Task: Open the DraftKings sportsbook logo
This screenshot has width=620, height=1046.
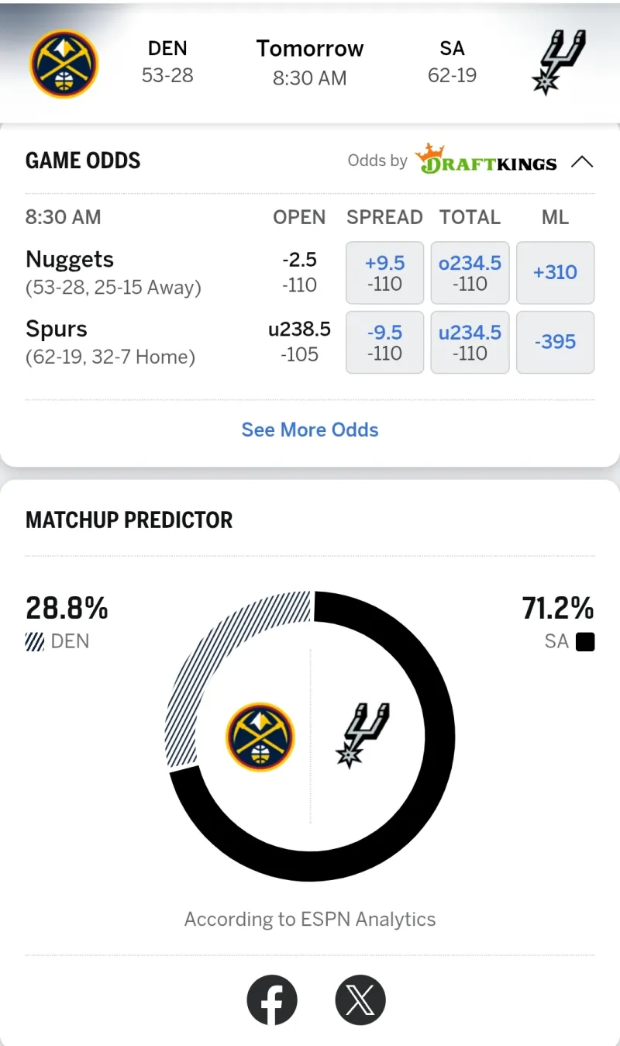Action: point(486,160)
